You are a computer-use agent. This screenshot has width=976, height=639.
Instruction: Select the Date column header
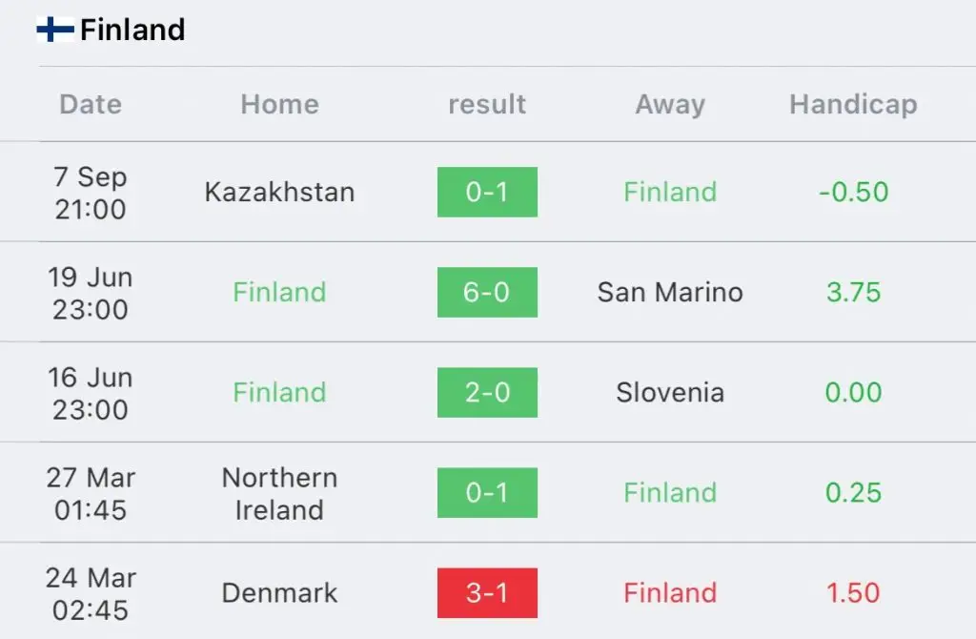tap(91, 104)
